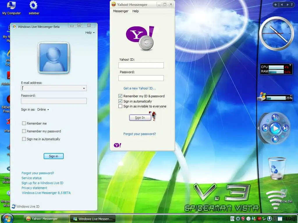Enable Sign me in automatically checkbox

click(24, 139)
